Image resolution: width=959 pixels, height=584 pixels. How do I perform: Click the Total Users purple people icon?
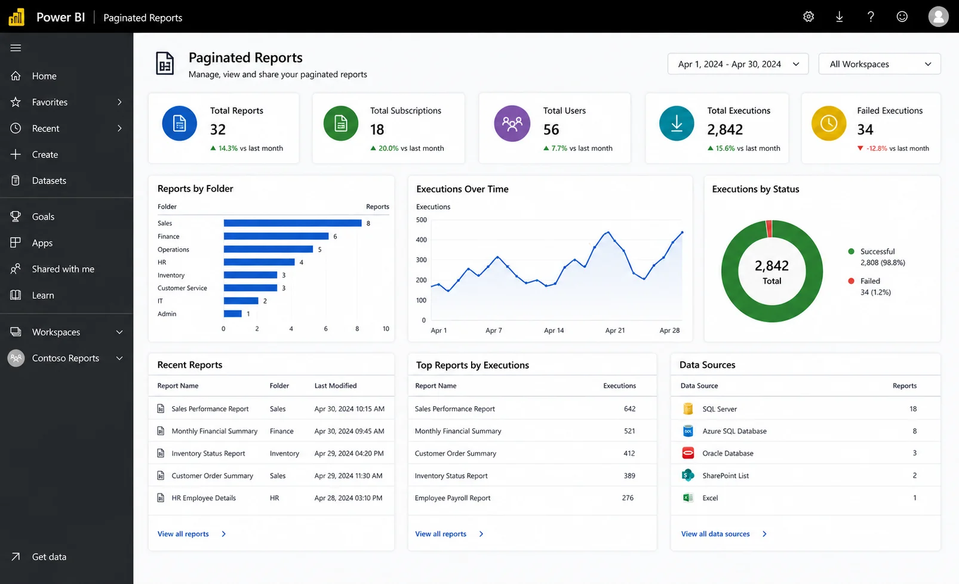(512, 123)
